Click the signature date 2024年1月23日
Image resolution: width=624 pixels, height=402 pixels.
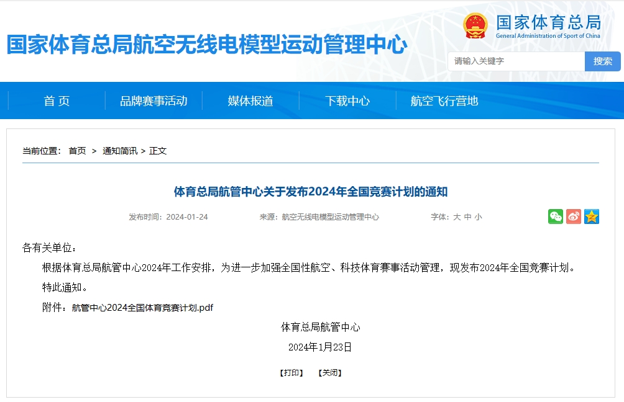[x=320, y=347]
